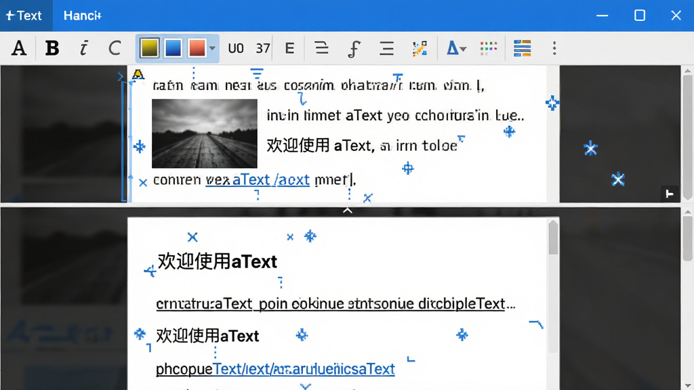Click the colorful insert image icon
The height and width of the screenshot is (390, 694).
420,48
